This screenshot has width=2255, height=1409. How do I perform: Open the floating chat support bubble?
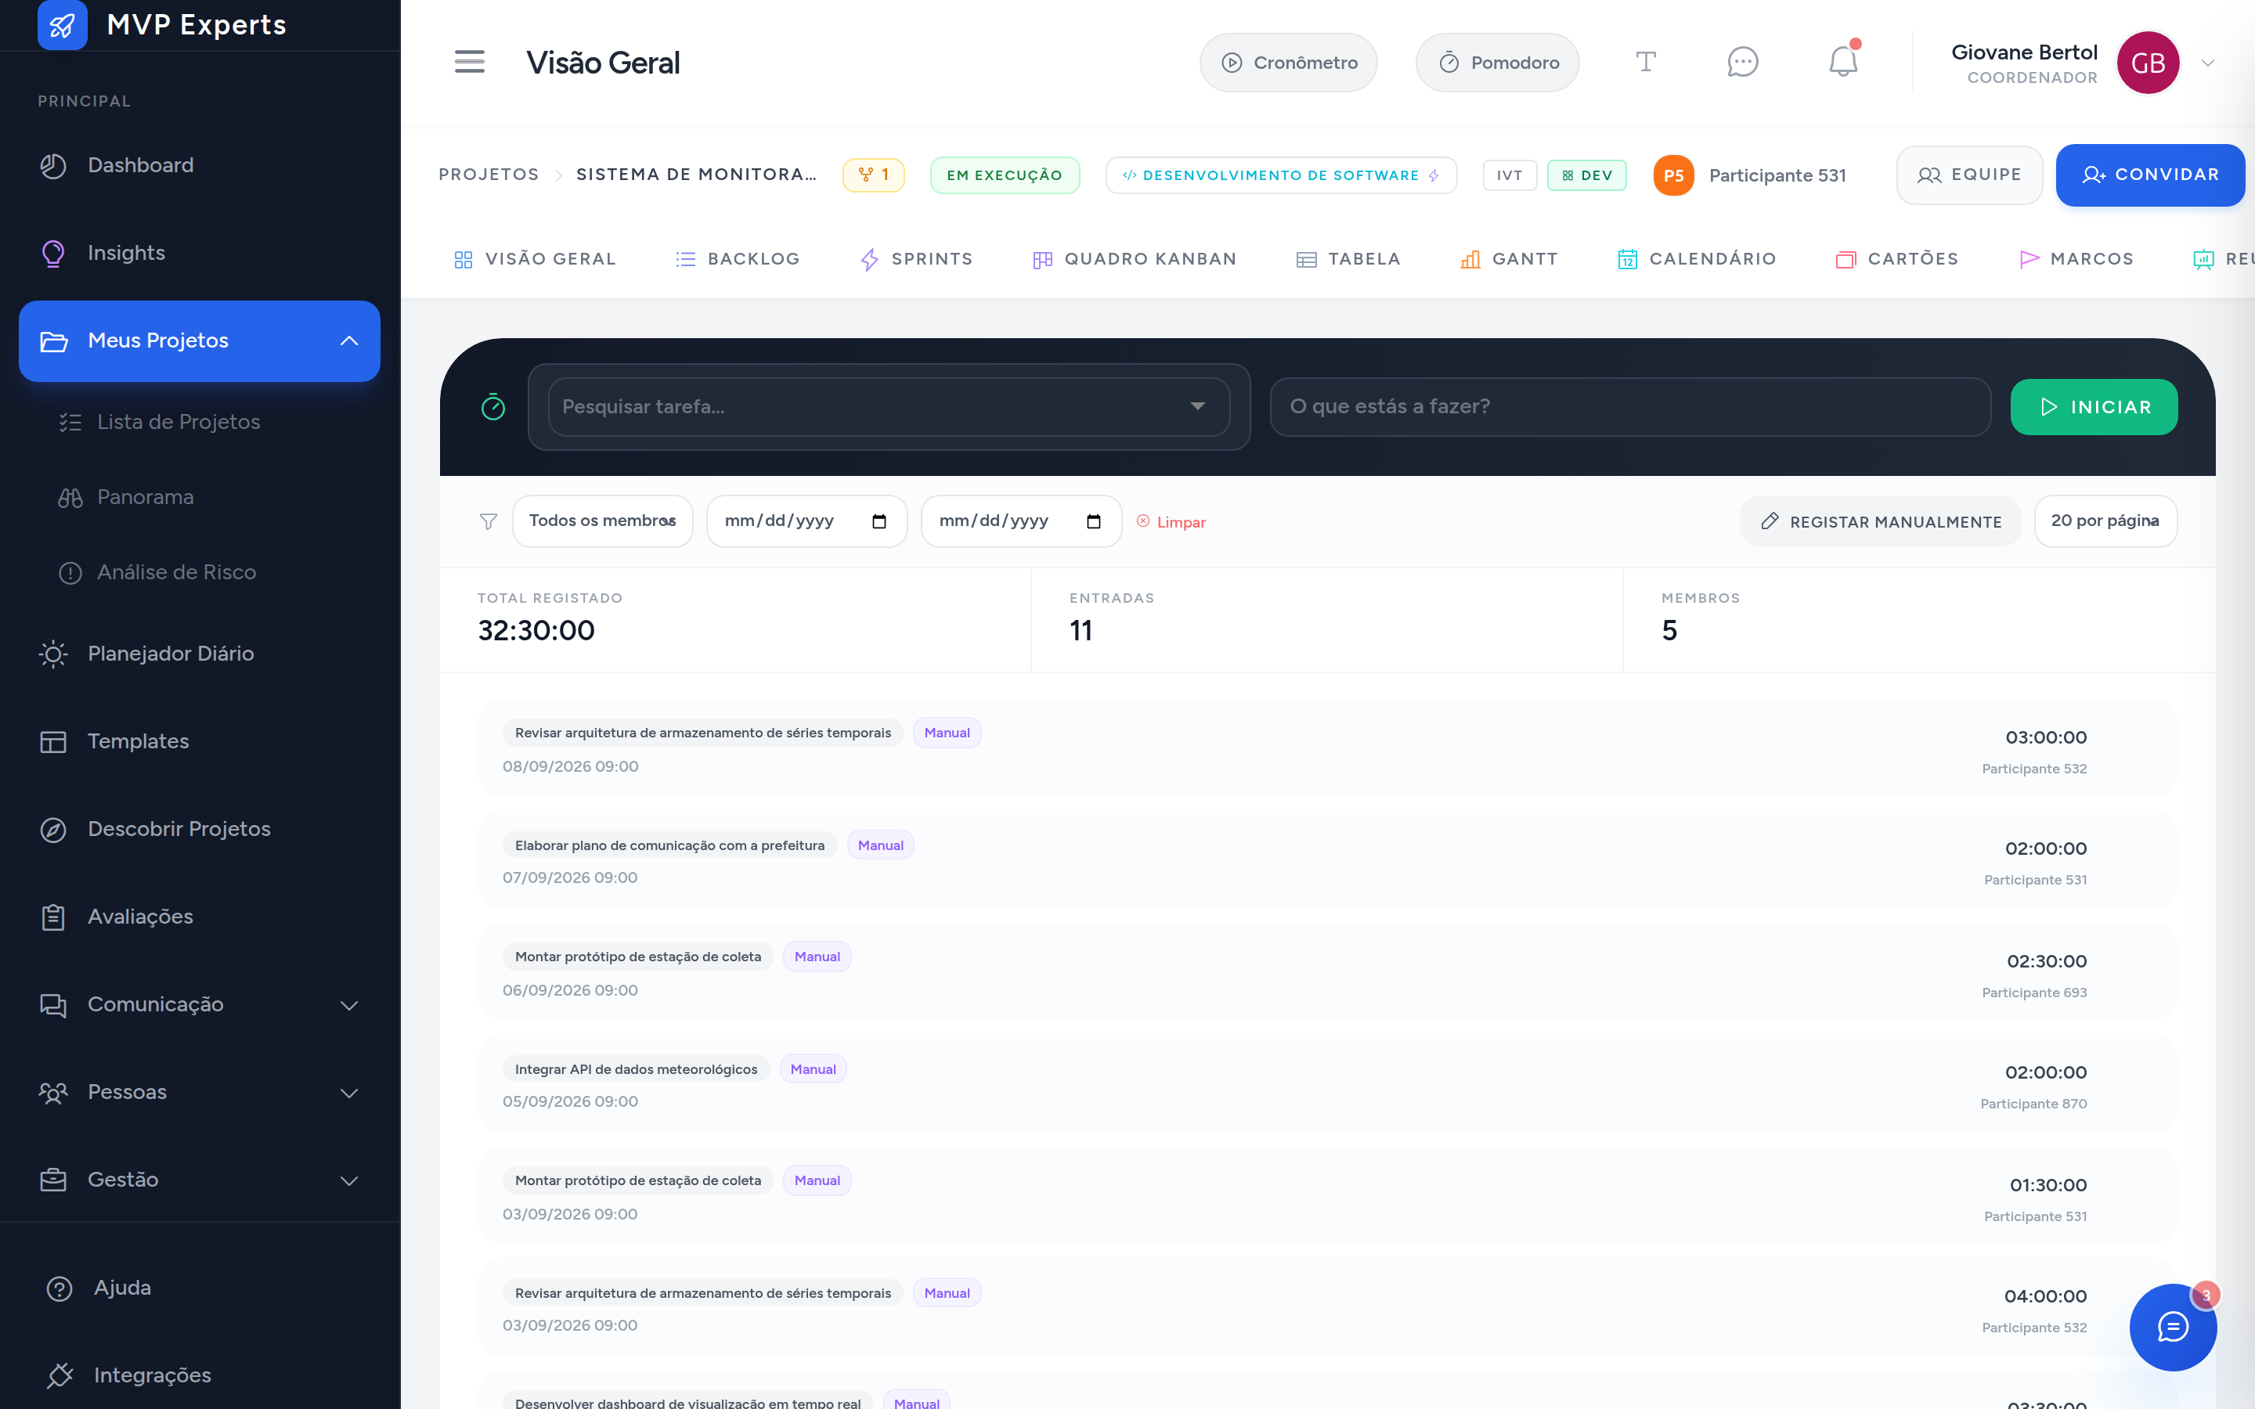click(2173, 1327)
